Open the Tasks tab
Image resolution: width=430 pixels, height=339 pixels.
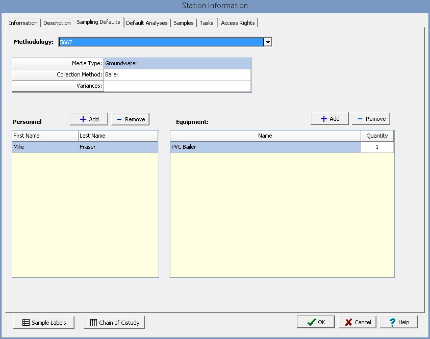tap(207, 23)
